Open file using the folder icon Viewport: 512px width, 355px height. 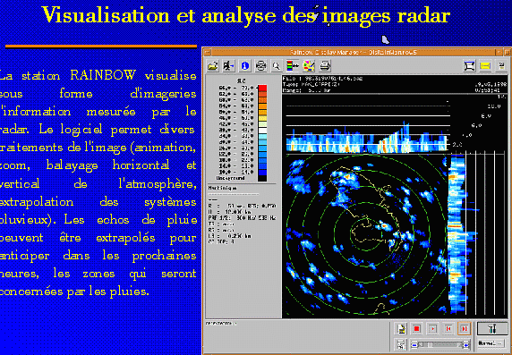213,66
